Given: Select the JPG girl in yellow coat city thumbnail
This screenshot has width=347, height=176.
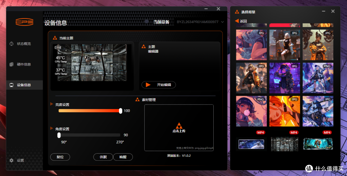Looking at the screenshot, I should click(251, 78).
